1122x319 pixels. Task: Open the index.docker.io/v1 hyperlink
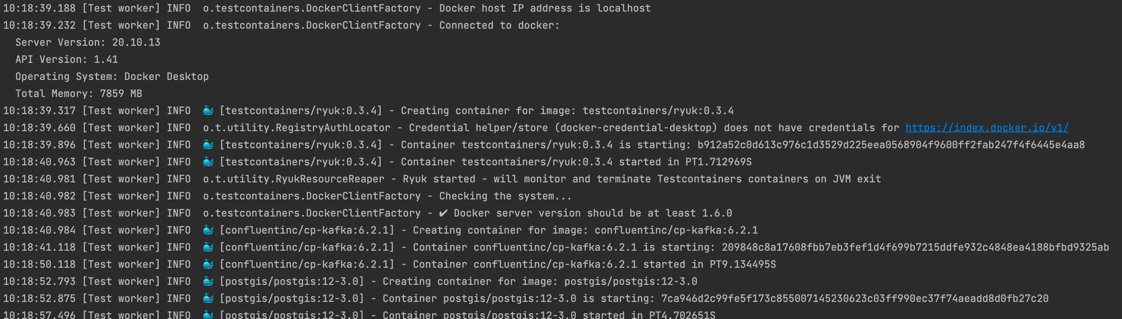(x=987, y=128)
